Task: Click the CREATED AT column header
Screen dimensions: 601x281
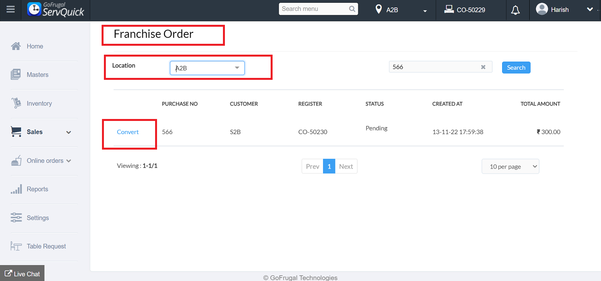Action: 447,104
